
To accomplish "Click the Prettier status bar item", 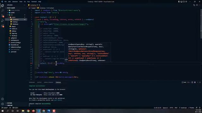I will tap(191, 108).
